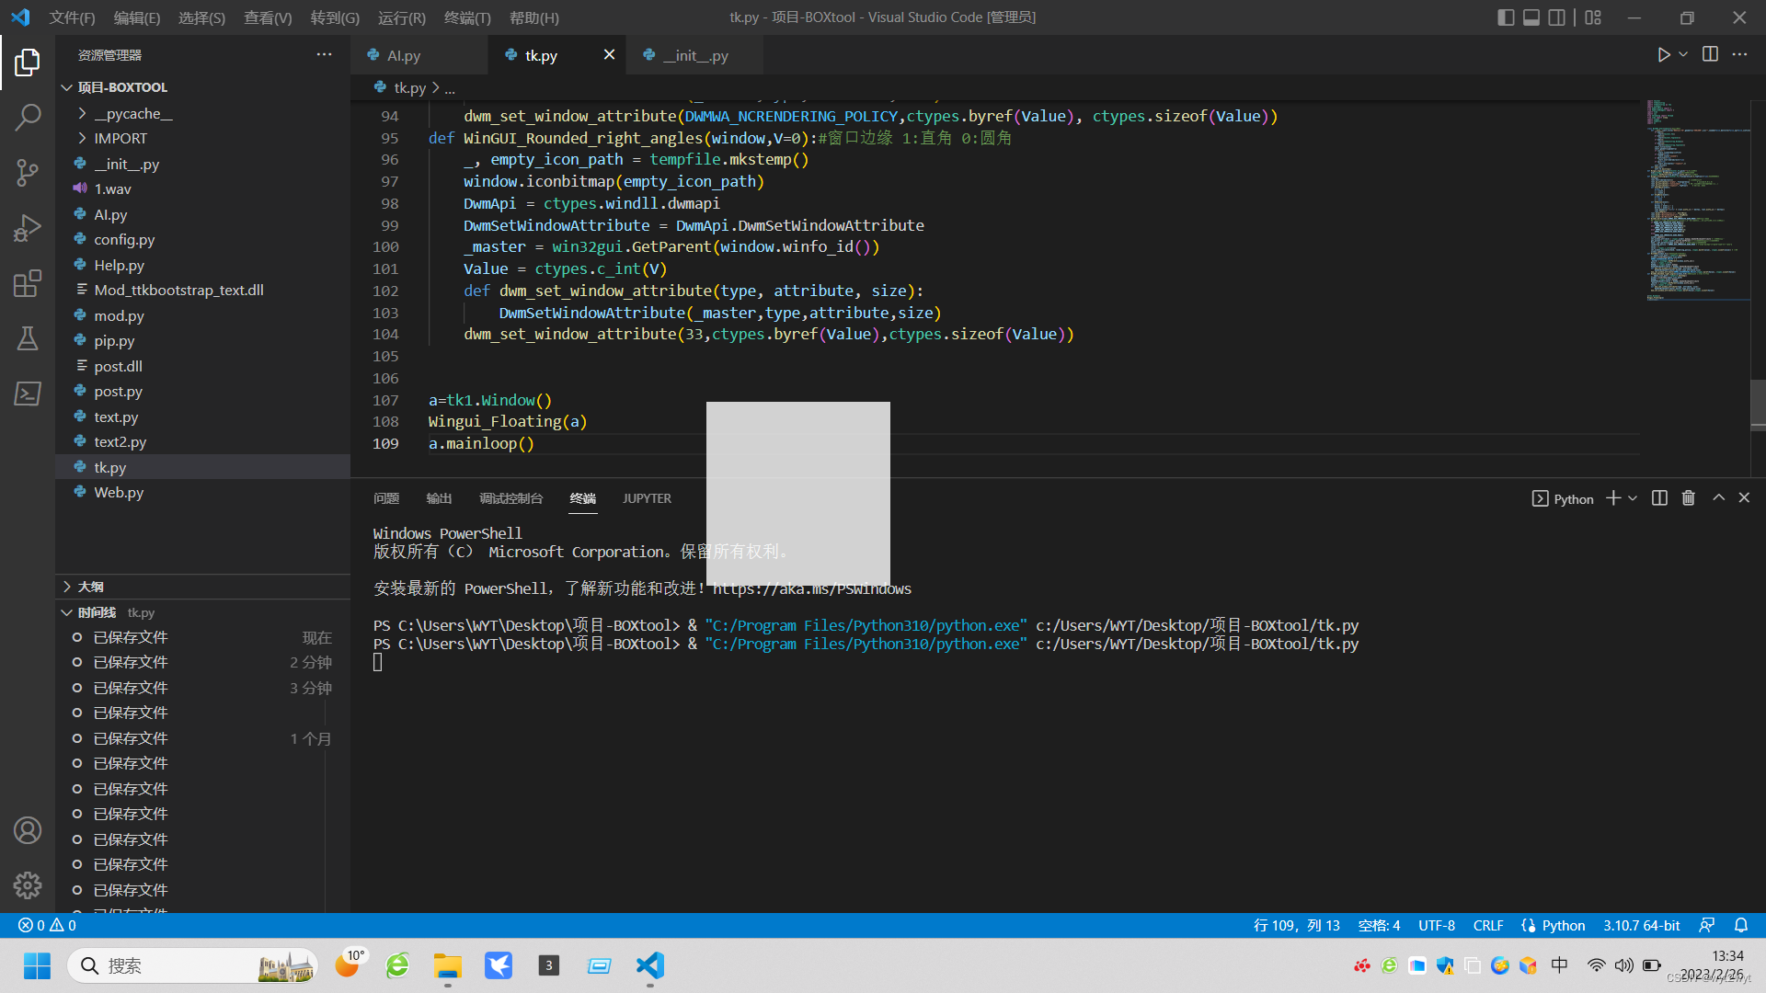This screenshot has height=993, width=1766.
Task: Open the Search view in activity bar
Action: (x=28, y=117)
